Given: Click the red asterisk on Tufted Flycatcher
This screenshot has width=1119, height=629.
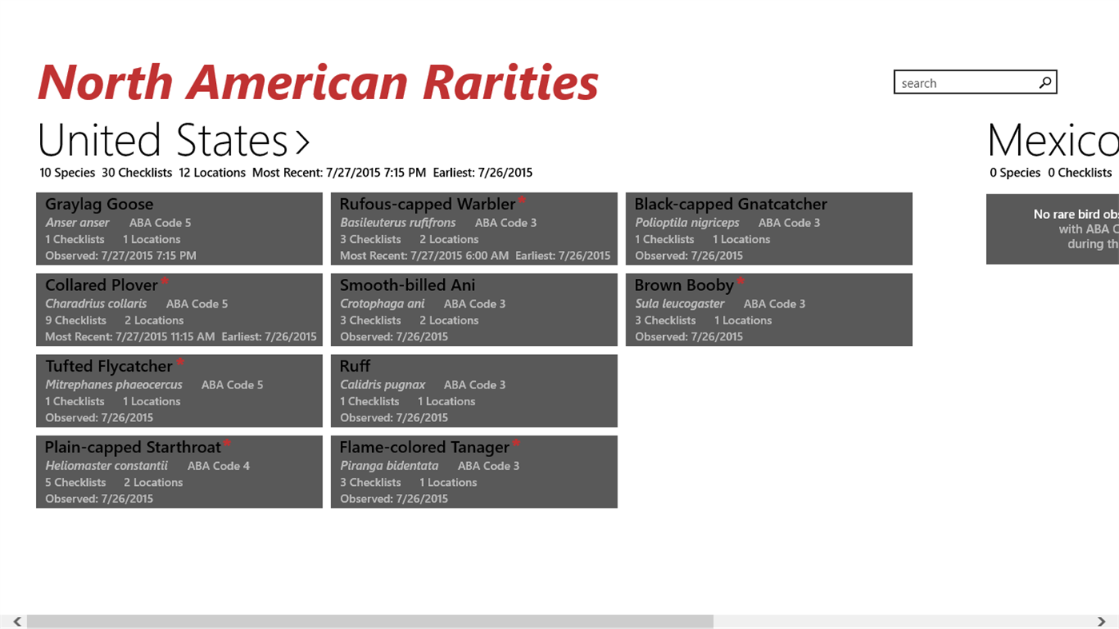Looking at the screenshot, I should 179,361.
